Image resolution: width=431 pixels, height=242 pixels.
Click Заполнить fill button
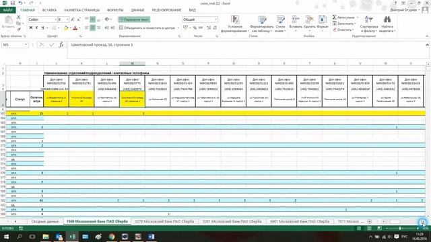[344, 24]
